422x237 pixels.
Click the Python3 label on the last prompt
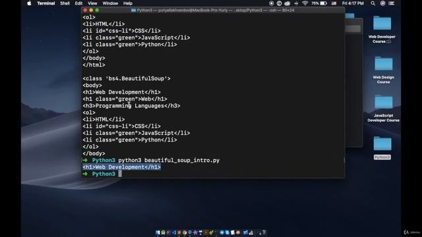(104, 174)
